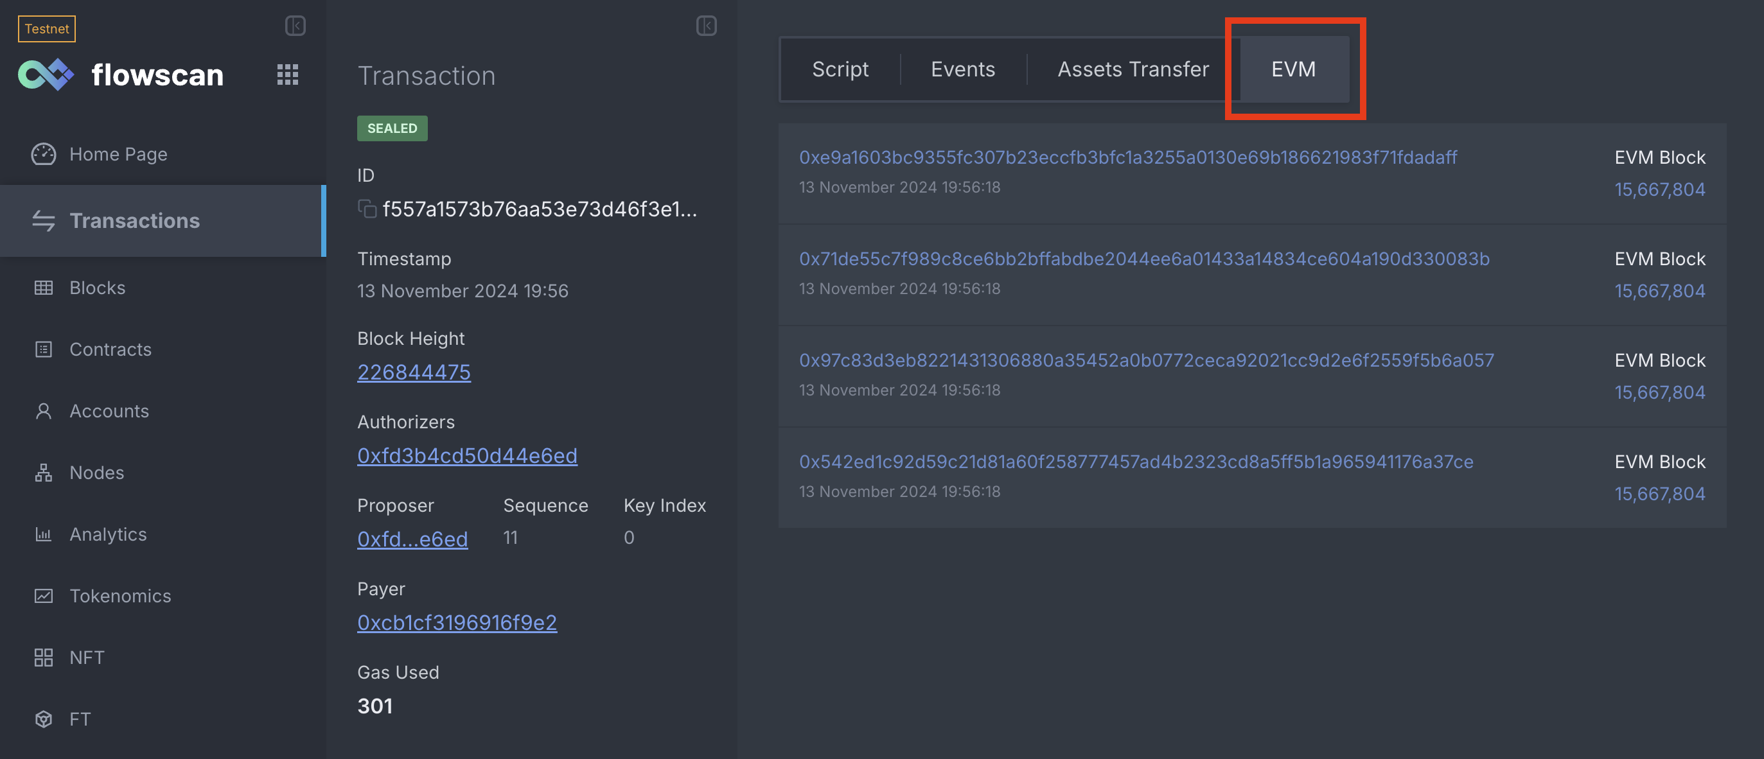Collapse the Transaction details panel
This screenshot has width=1764, height=759.
(707, 26)
